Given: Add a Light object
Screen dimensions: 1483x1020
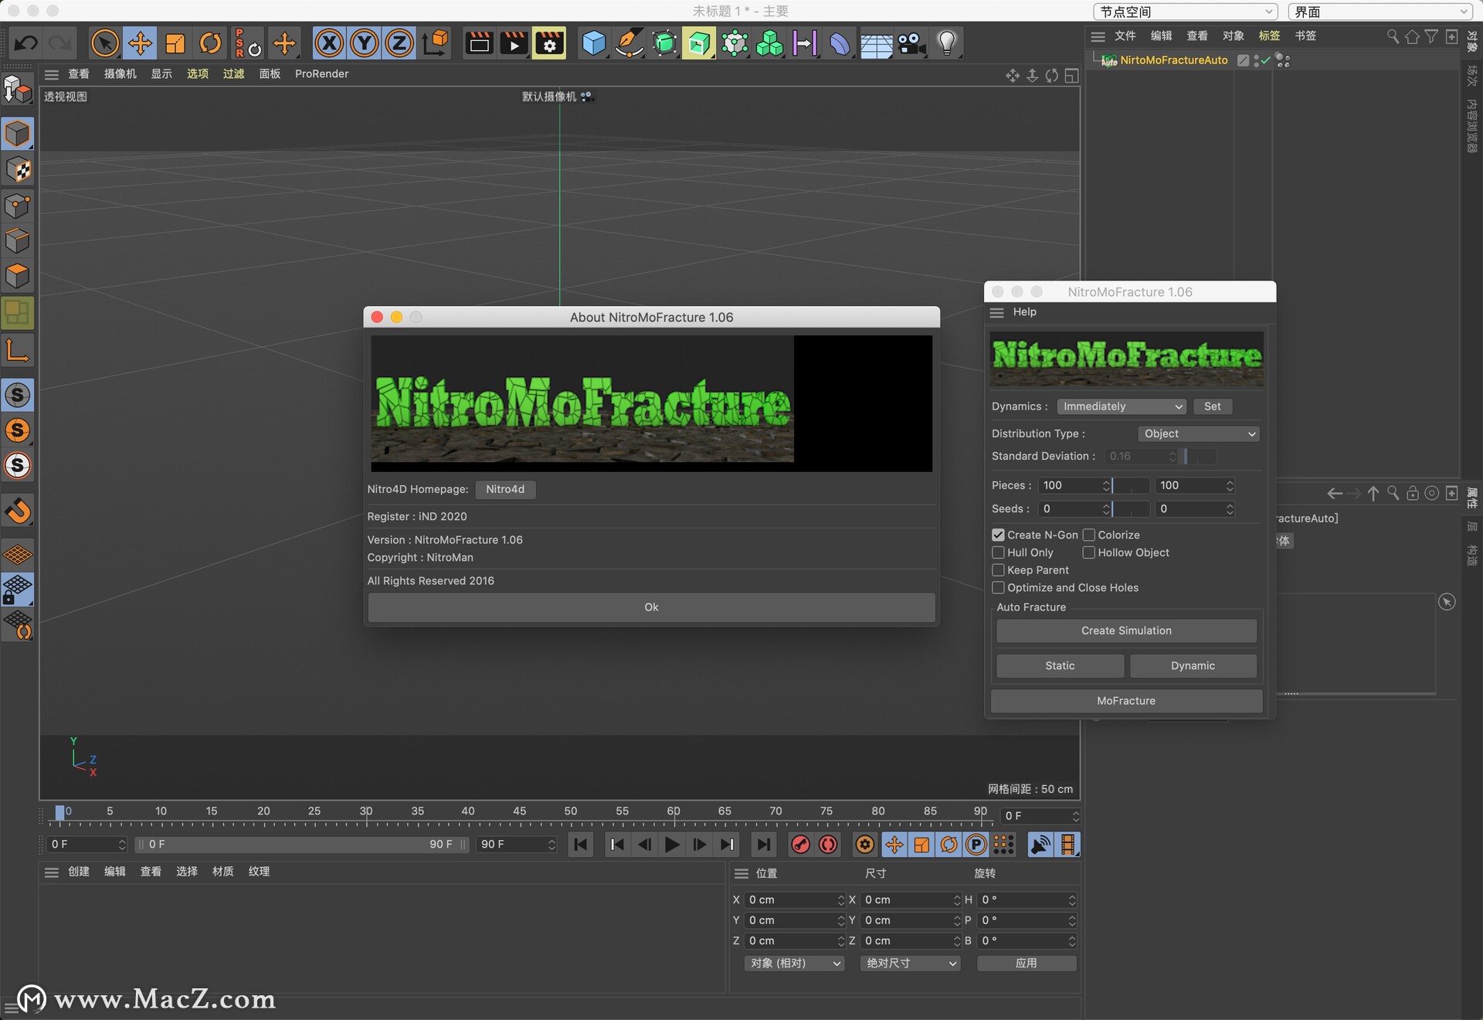Looking at the screenshot, I should coord(947,43).
